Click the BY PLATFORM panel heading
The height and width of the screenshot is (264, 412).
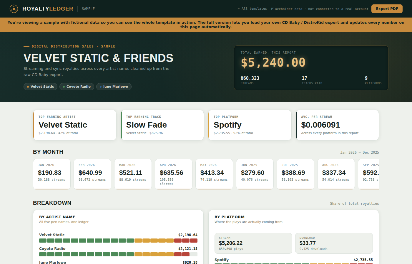coord(230,217)
